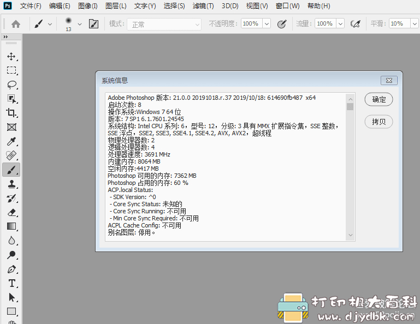Open the 帮助(H) menu
Image resolution: width=420 pixels, height=324 pixels.
[319, 6]
